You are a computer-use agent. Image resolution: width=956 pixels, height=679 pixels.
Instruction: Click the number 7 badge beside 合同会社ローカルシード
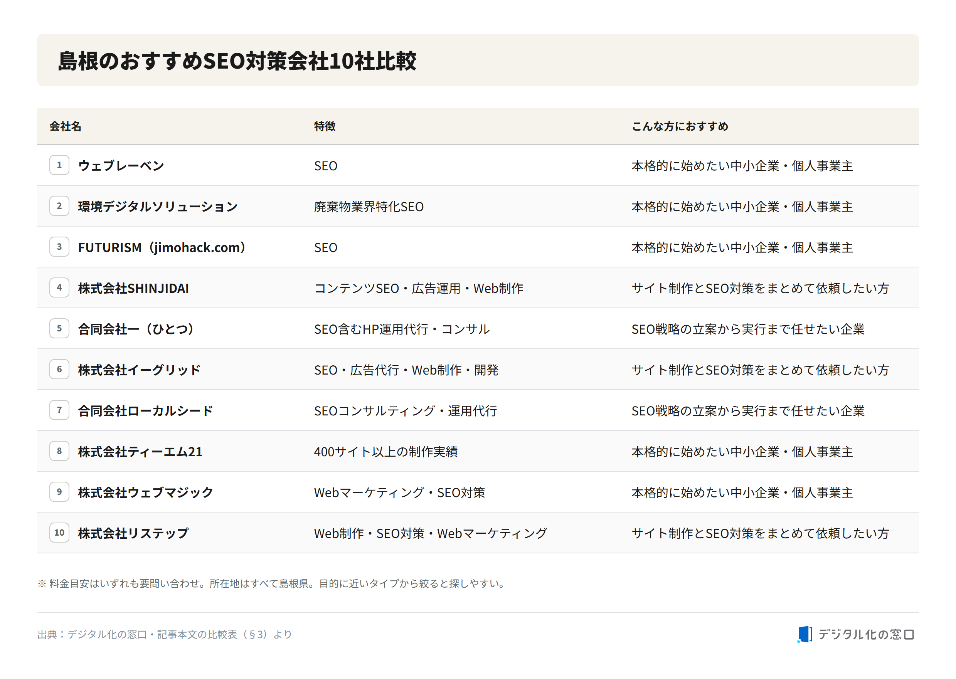point(59,410)
